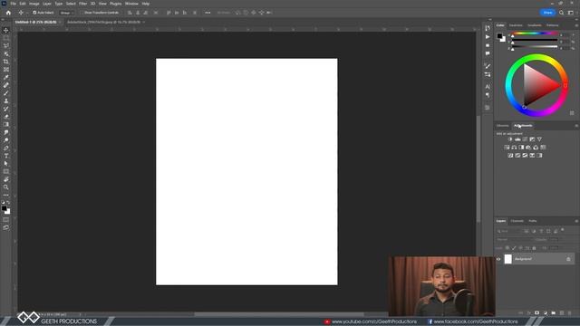Switch to the Libraries tab
This screenshot has height=326, width=580.
click(502, 126)
